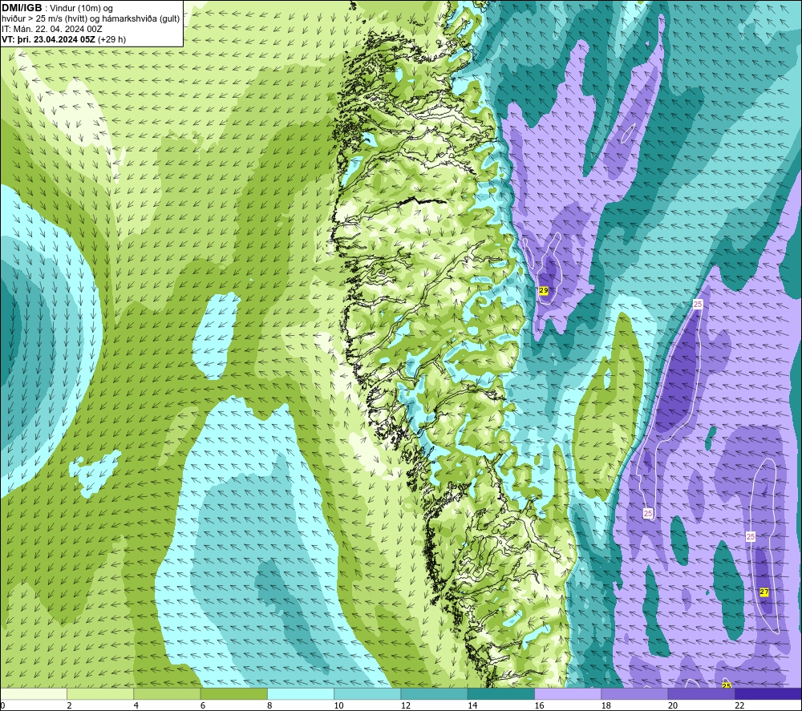Image resolution: width=802 pixels, height=711 pixels.
Task: Click the legend line "hviður > 25 m/s (hvítt) og hámarkshviða (gult)"
Action: [x=91, y=18]
